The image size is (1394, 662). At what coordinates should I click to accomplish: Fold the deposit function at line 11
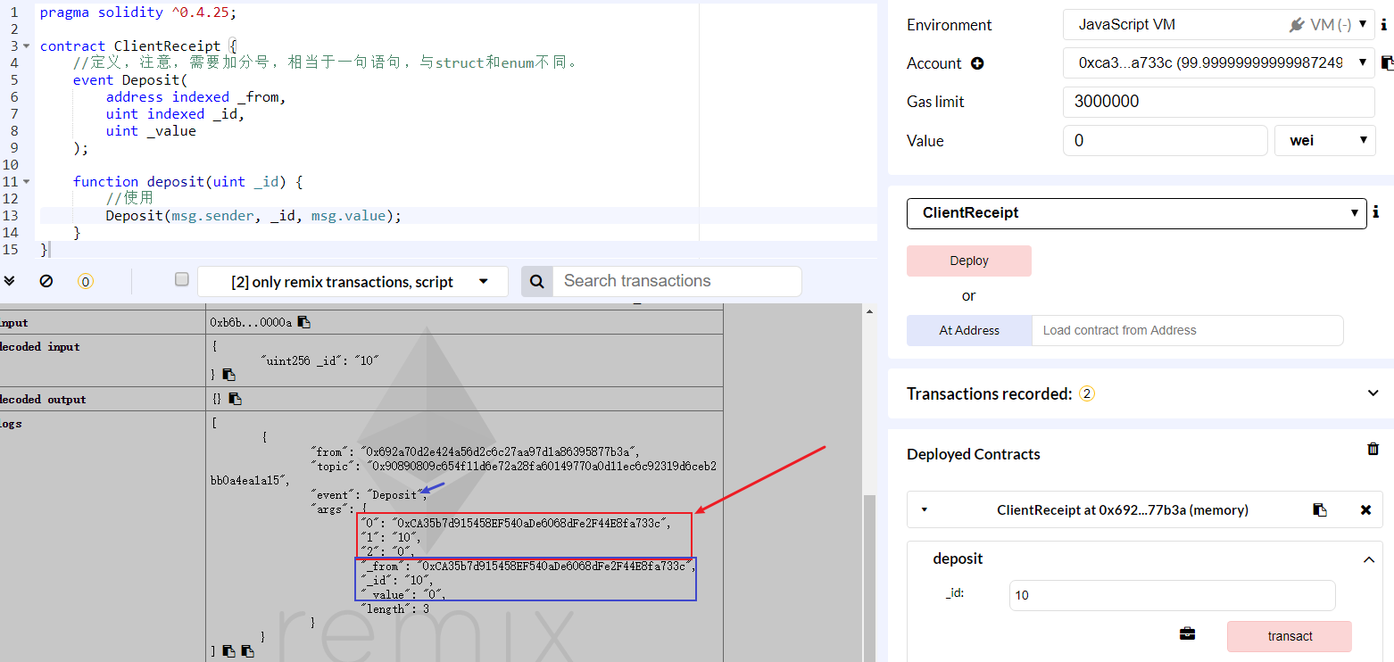pos(27,181)
